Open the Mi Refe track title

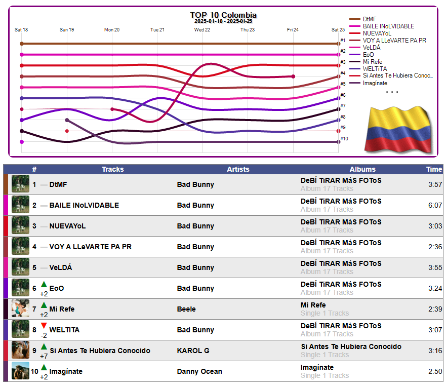click(x=62, y=309)
